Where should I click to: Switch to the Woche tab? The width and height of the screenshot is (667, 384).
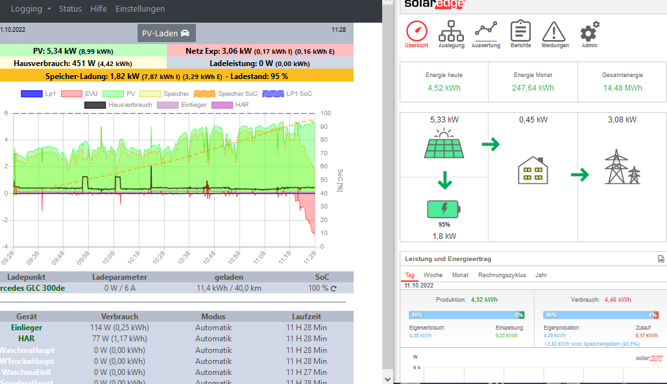[433, 275]
